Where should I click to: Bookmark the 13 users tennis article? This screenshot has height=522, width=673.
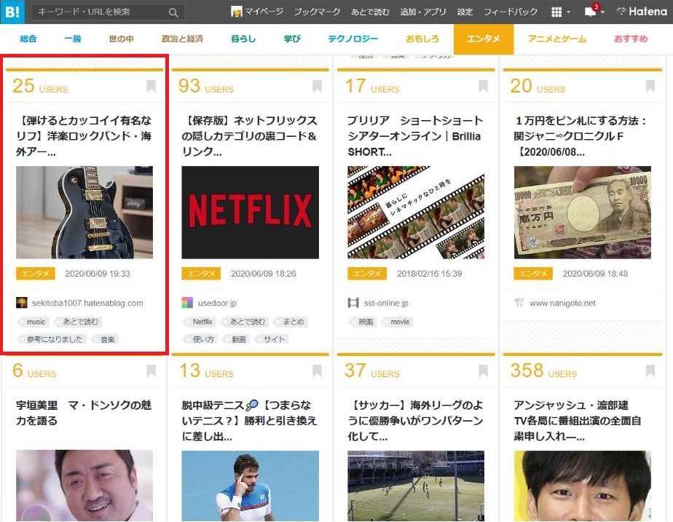(x=317, y=371)
